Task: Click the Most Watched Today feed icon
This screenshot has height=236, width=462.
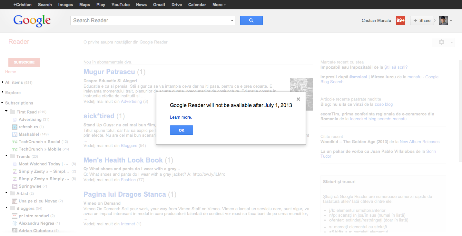Action: (x=15, y=164)
